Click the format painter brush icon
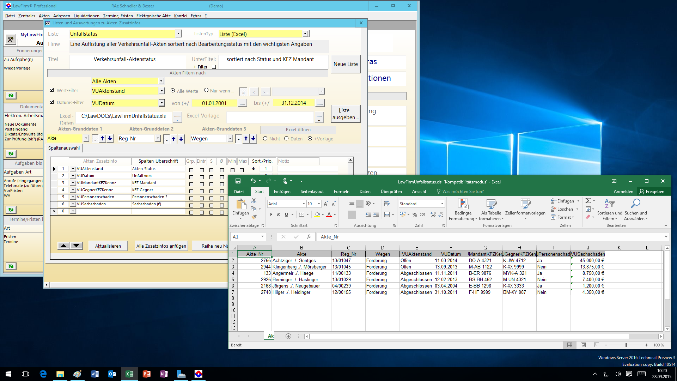Screen dimensions: 677x381 [x=254, y=216]
